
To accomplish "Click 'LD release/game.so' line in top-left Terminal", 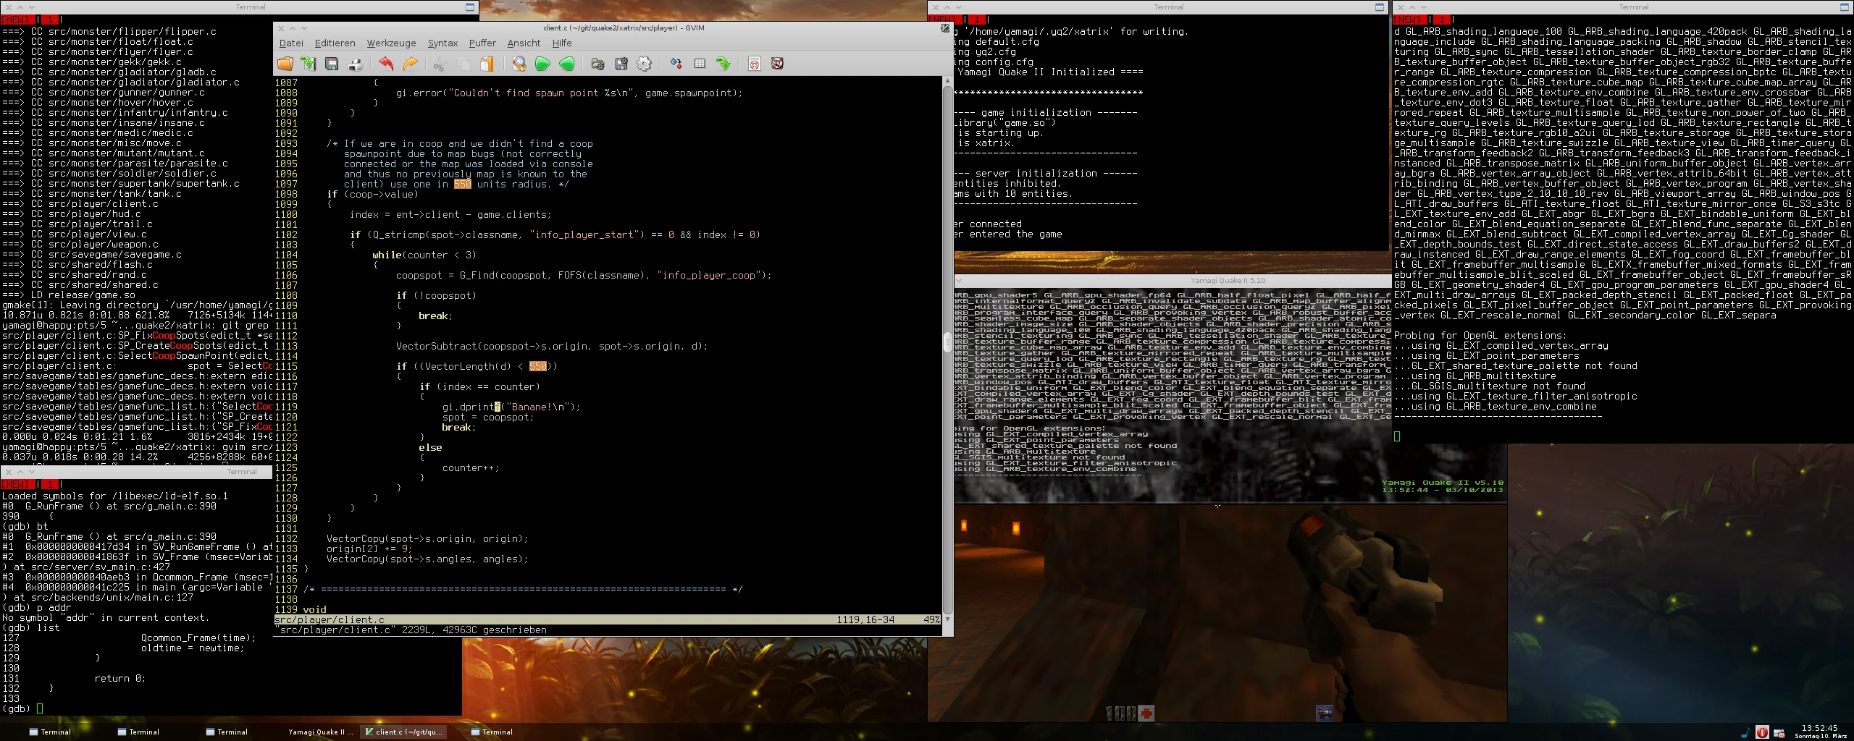I will point(68,295).
